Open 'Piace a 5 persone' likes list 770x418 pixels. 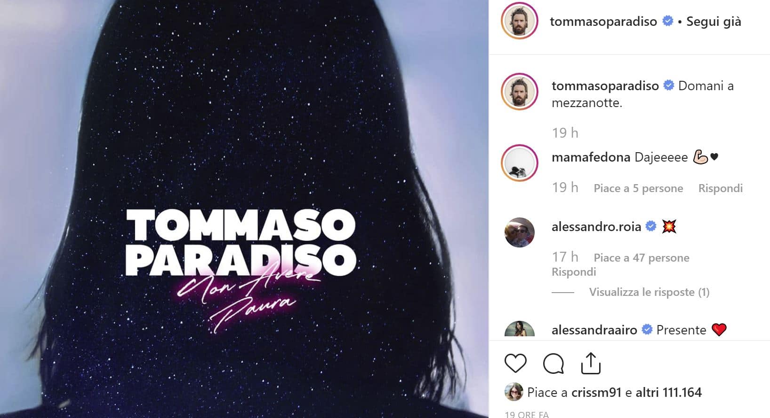(x=638, y=188)
